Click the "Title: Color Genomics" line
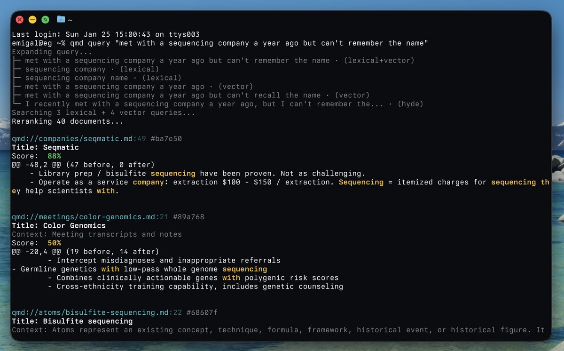This screenshot has width=564, height=351. [x=59, y=226]
